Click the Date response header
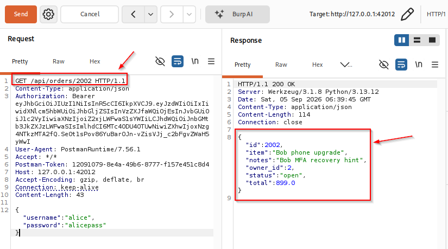Viewport: 448px width, 249px height. tap(304, 99)
